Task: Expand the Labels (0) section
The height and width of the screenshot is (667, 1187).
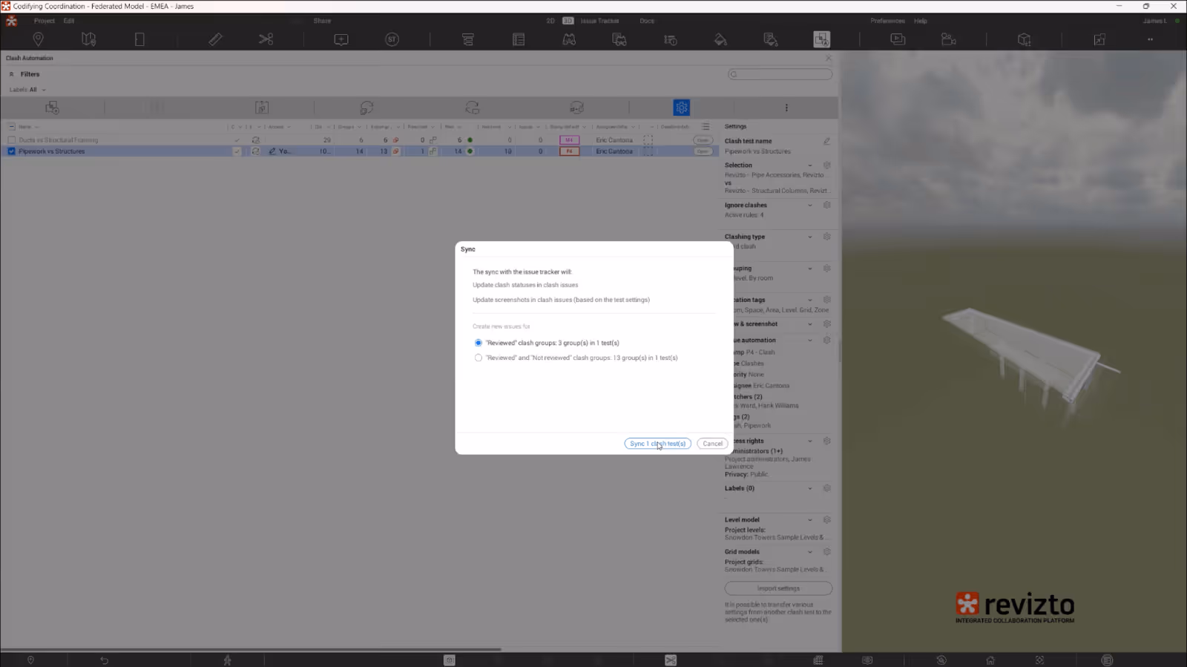Action: click(810, 488)
